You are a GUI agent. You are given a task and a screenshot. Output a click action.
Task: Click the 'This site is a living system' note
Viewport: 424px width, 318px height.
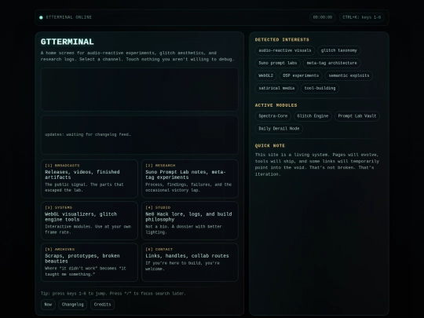click(317, 164)
